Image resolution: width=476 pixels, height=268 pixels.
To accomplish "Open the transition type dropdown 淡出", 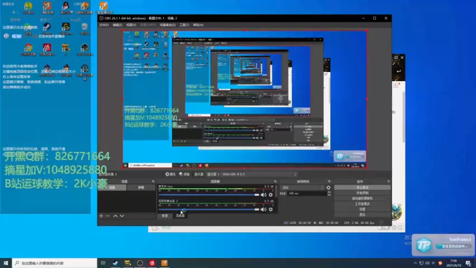I will point(302,188).
